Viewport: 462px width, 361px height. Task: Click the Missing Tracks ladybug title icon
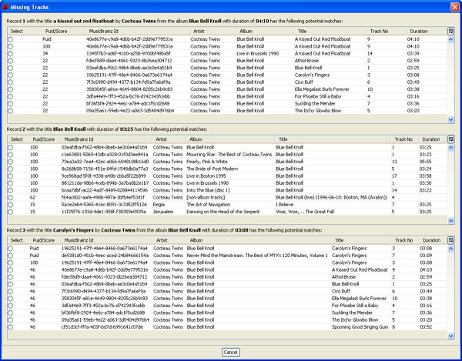click(x=5, y=7)
